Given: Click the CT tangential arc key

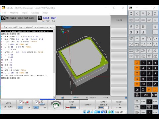Looking at the screenshot, I should (x=143, y=44).
